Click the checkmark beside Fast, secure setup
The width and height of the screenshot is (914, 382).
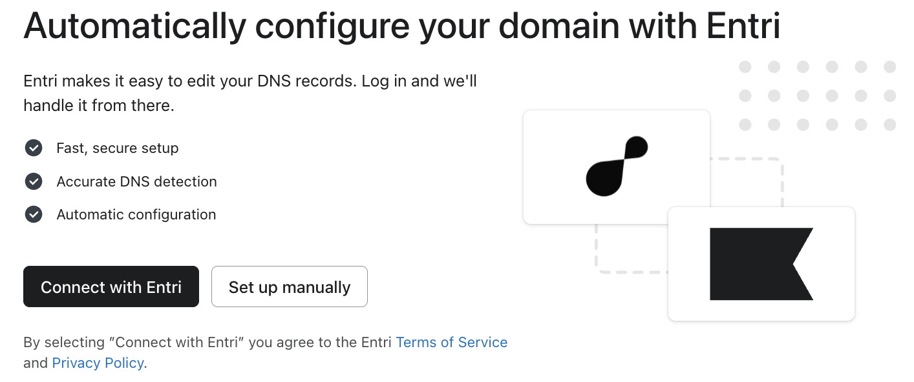click(x=33, y=148)
